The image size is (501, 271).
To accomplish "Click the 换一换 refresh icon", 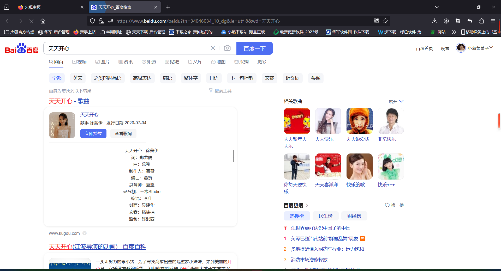I will point(387,205).
